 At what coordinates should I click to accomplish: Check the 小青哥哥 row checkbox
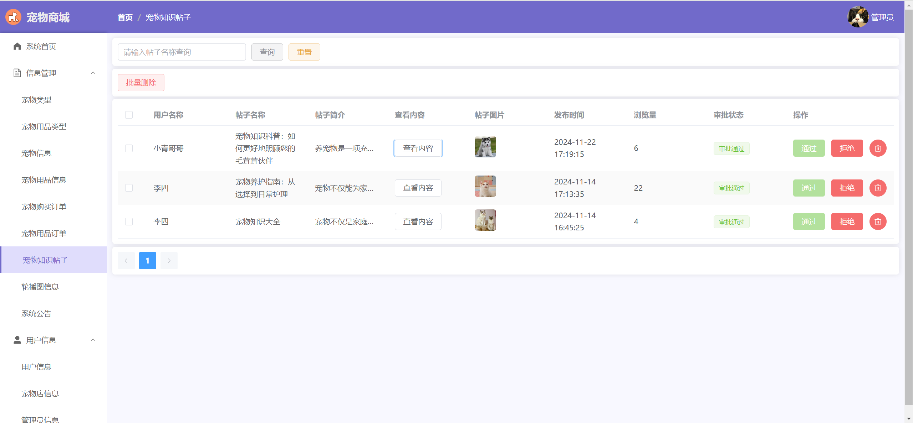pyautogui.click(x=129, y=148)
